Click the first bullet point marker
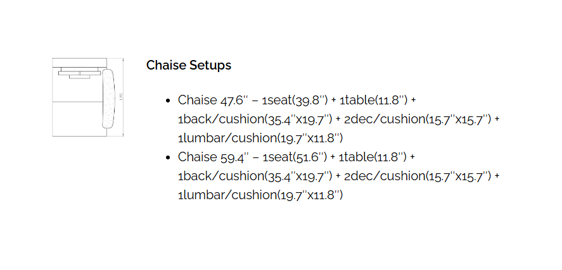 [x=168, y=101]
